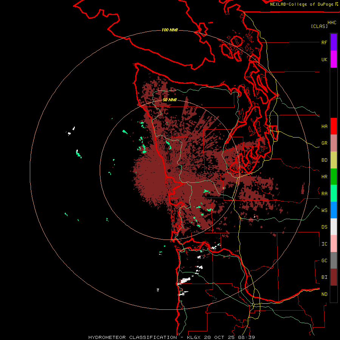Click the 100 NMI range ring label
Viewport: 340px width, 340px height.
point(170,30)
